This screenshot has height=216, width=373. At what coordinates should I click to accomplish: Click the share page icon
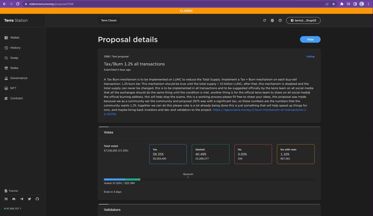point(327,4)
